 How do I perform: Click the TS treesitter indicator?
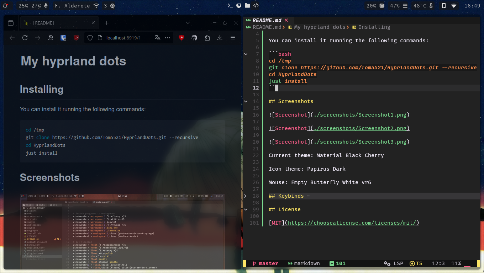pos(416,263)
